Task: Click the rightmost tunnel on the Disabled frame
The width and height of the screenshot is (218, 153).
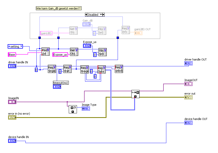Action: pos(118,38)
